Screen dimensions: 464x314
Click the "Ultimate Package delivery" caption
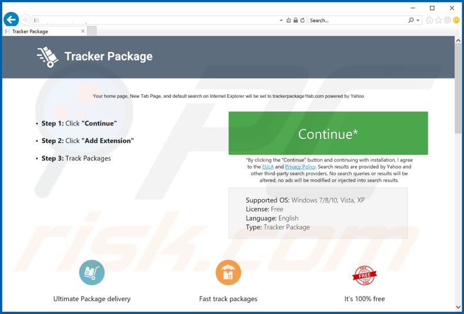click(92, 299)
